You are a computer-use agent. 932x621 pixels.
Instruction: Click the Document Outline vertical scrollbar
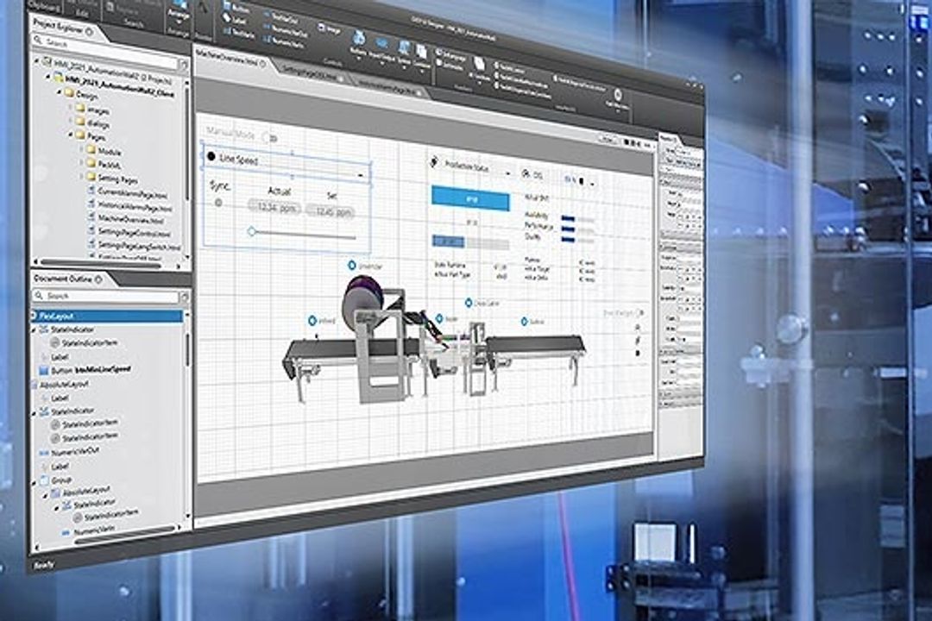[188, 351]
